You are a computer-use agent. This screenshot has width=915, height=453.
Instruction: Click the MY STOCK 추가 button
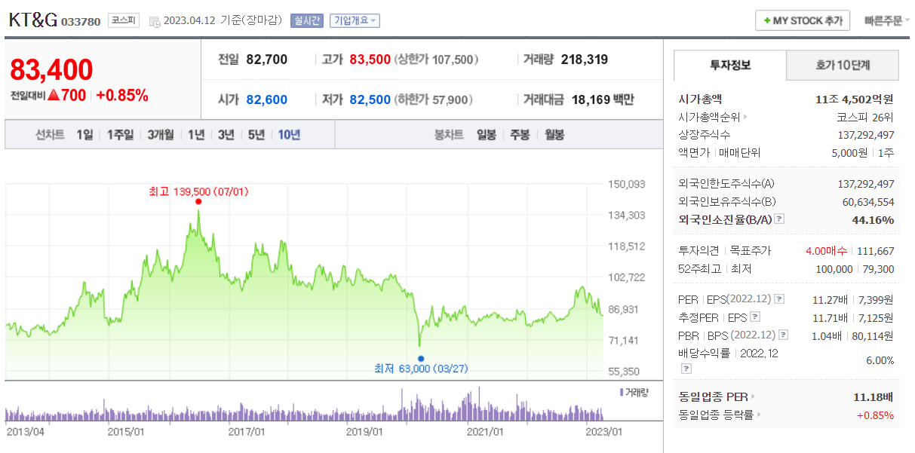click(x=802, y=20)
